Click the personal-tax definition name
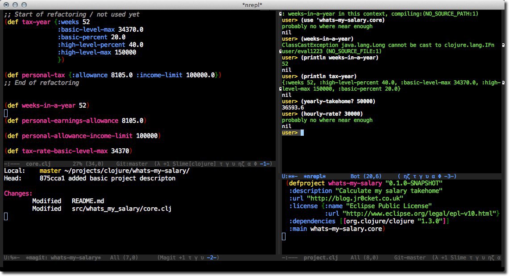The image size is (509, 276). point(43,75)
